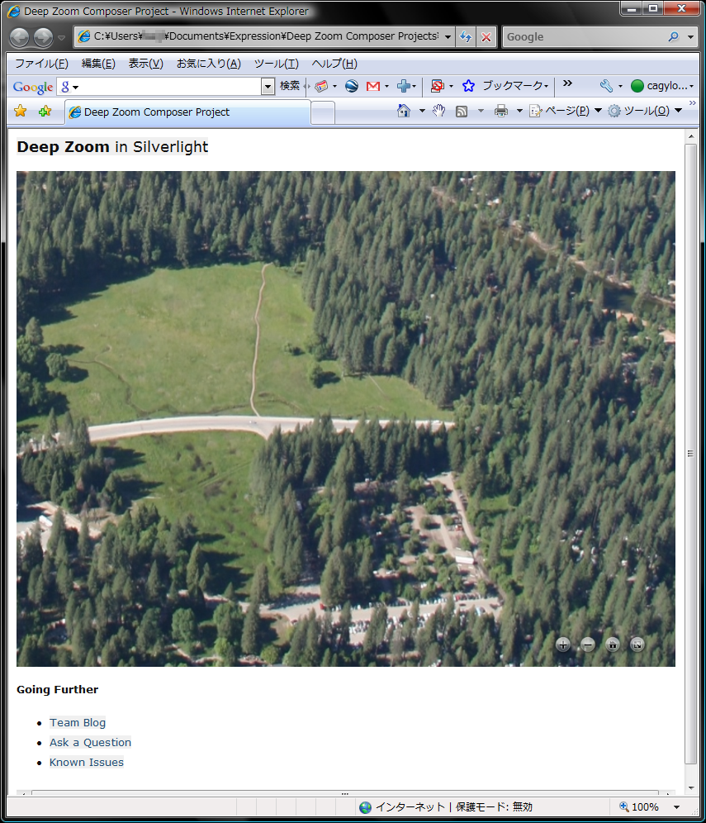Expand the zoom level 100% dropdown arrow
The image size is (706, 823).
(x=677, y=807)
